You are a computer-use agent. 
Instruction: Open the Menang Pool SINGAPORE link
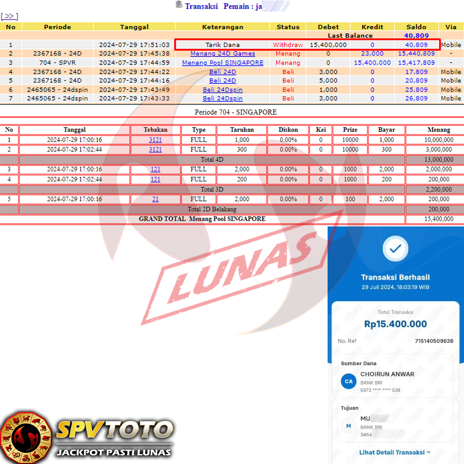(223, 63)
